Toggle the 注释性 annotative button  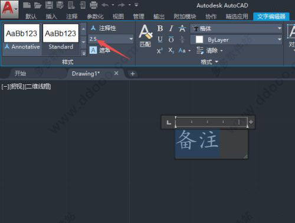pyautogui.click(x=103, y=28)
